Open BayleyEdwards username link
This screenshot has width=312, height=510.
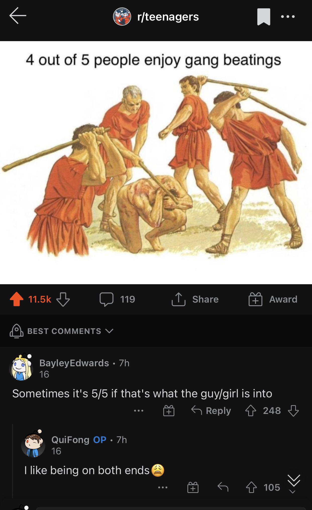point(74,363)
